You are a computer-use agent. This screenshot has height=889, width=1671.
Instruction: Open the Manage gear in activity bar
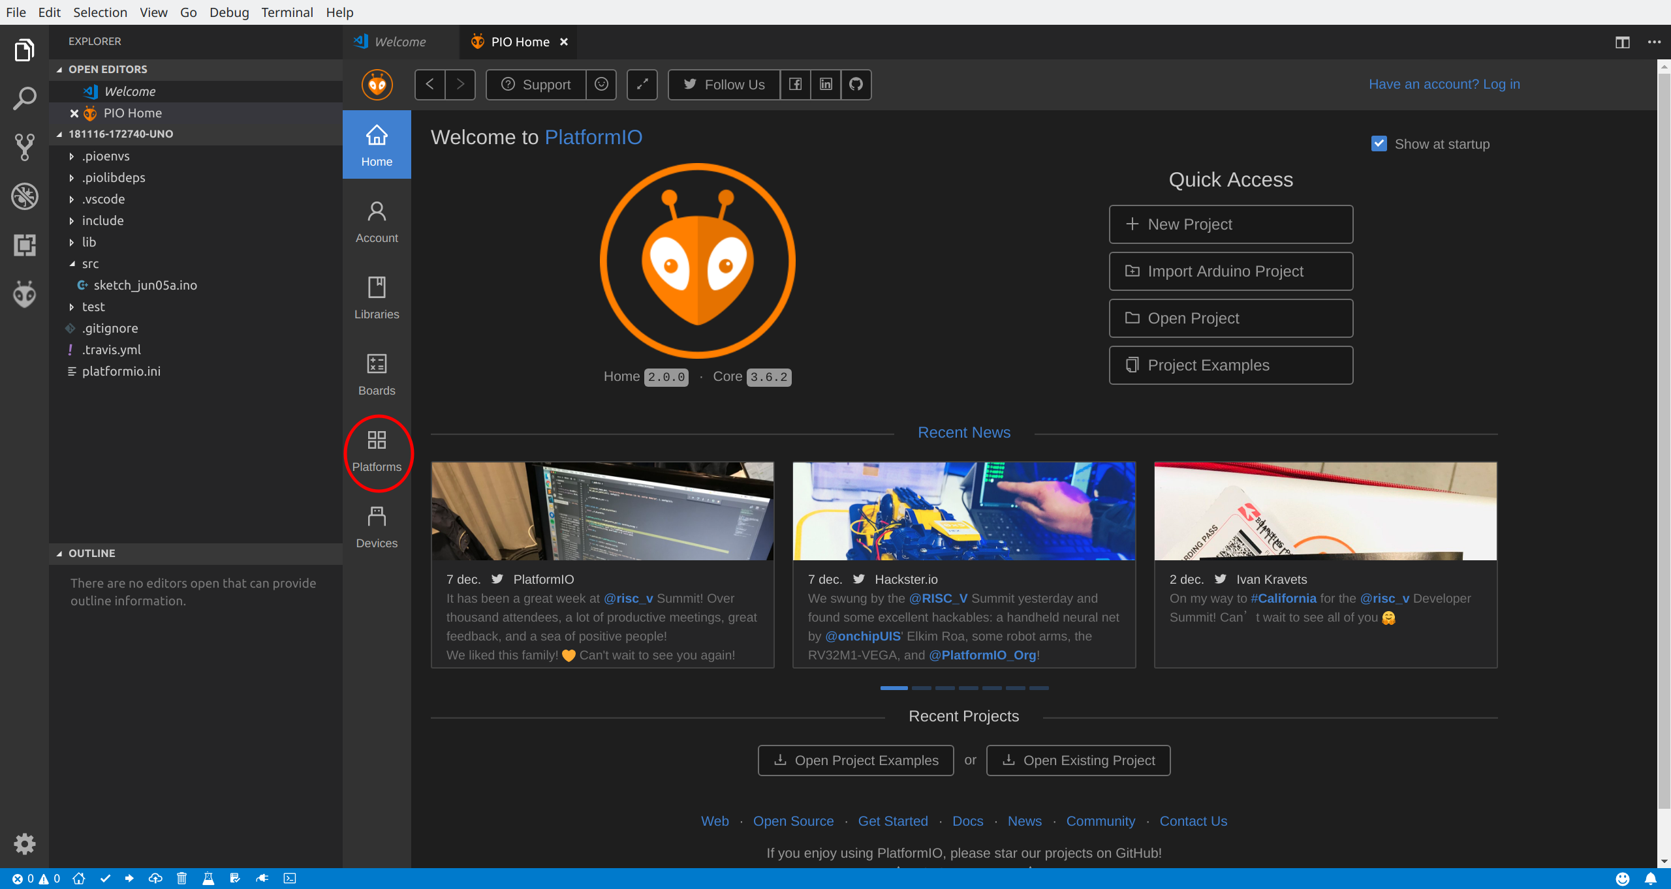24,844
